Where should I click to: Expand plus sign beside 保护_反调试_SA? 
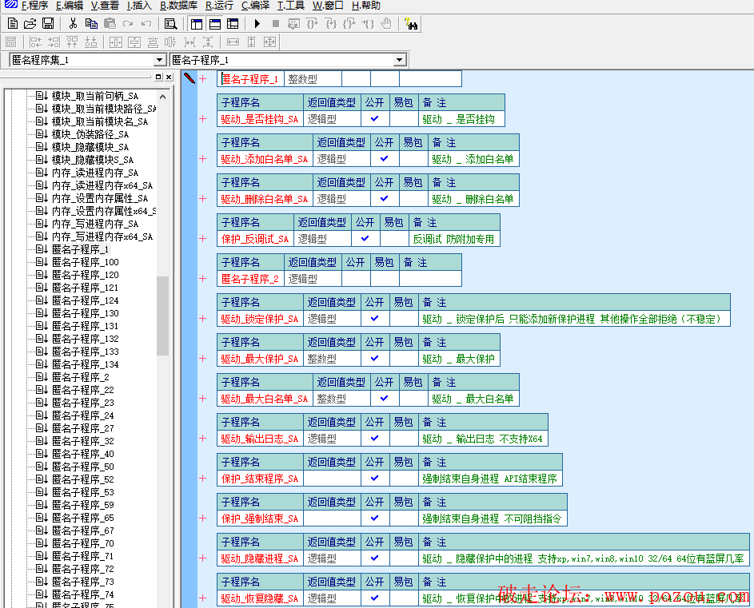point(203,238)
